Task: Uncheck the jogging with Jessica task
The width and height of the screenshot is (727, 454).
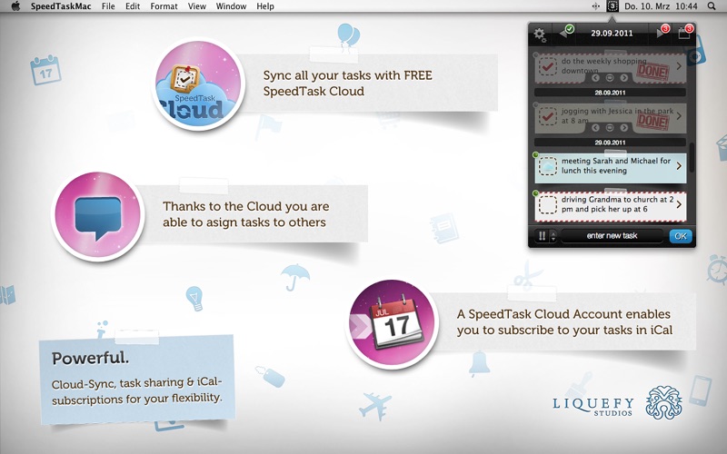Action: [x=548, y=116]
